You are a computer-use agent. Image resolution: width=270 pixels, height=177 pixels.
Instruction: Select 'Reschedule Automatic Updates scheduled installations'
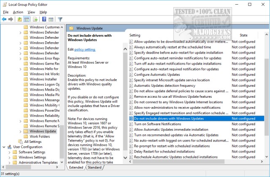coord(176,157)
